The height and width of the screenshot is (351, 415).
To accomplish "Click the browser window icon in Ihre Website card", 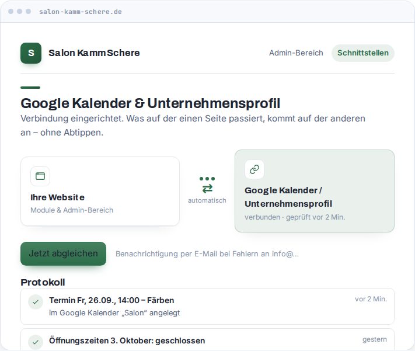I will [x=40, y=176].
